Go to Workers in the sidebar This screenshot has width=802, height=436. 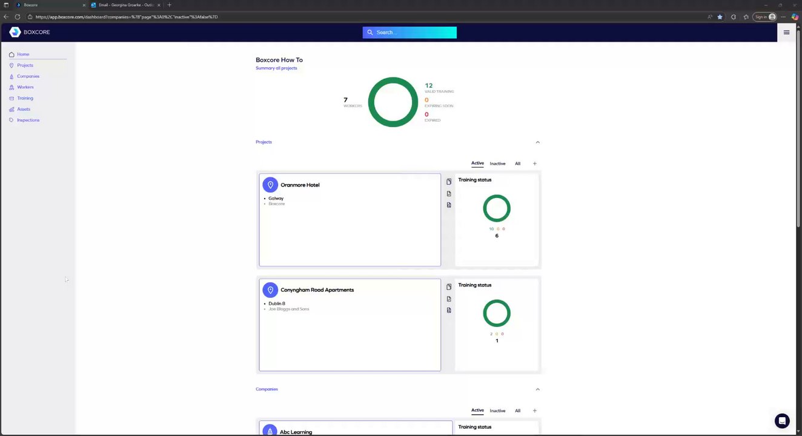(x=25, y=87)
